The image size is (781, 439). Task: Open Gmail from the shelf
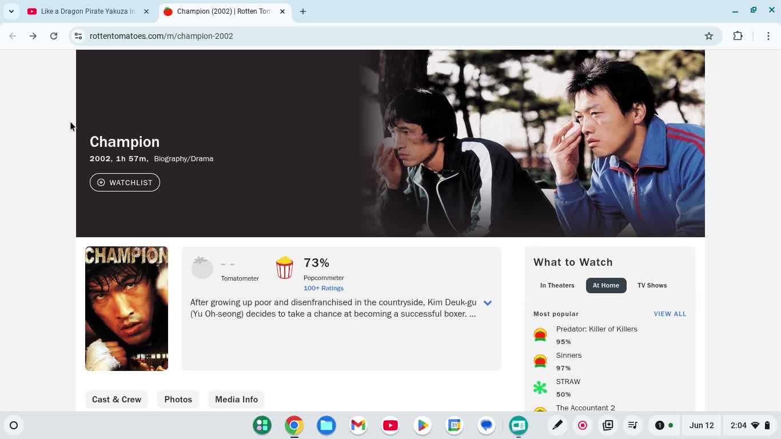[x=358, y=425]
